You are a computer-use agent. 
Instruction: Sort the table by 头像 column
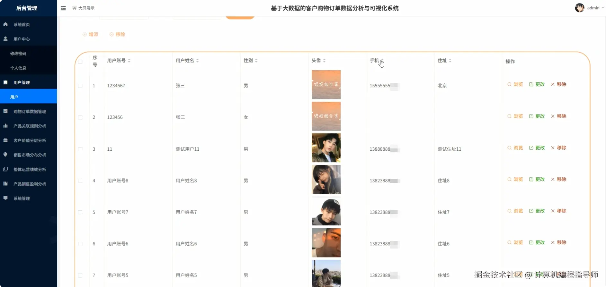coord(324,61)
